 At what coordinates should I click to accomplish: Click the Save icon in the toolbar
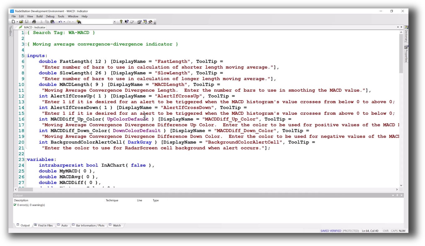27,22
